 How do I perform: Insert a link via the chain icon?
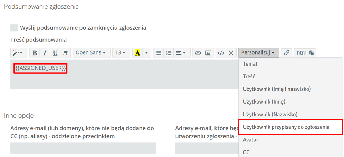pyautogui.click(x=198, y=53)
